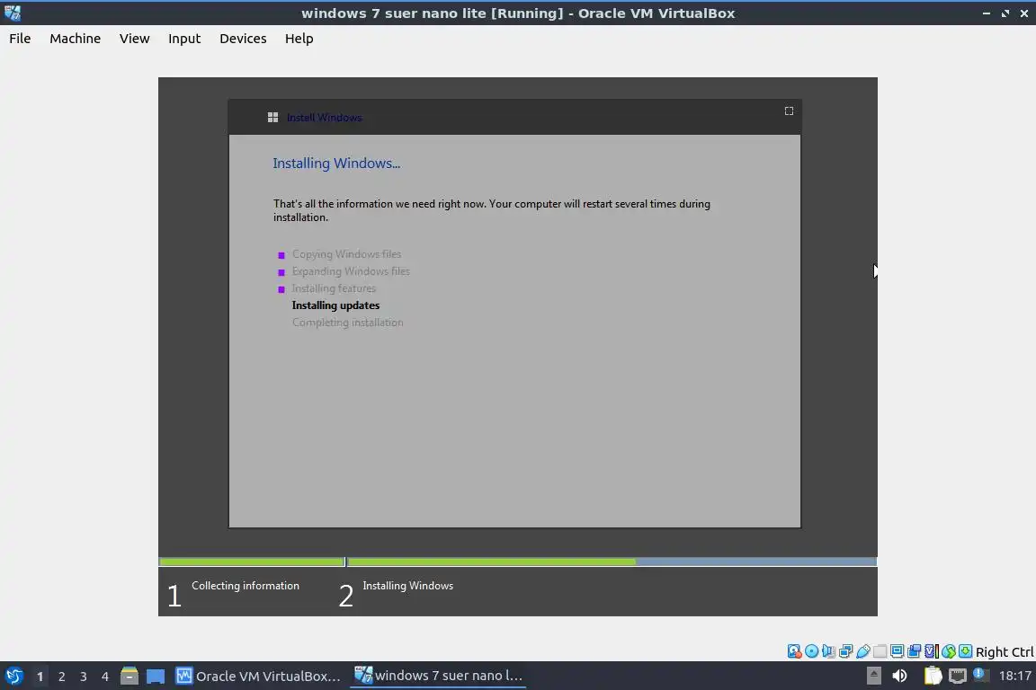Click the 'Installing updates' step
Screen dimensions: 1036x690
tap(335, 305)
